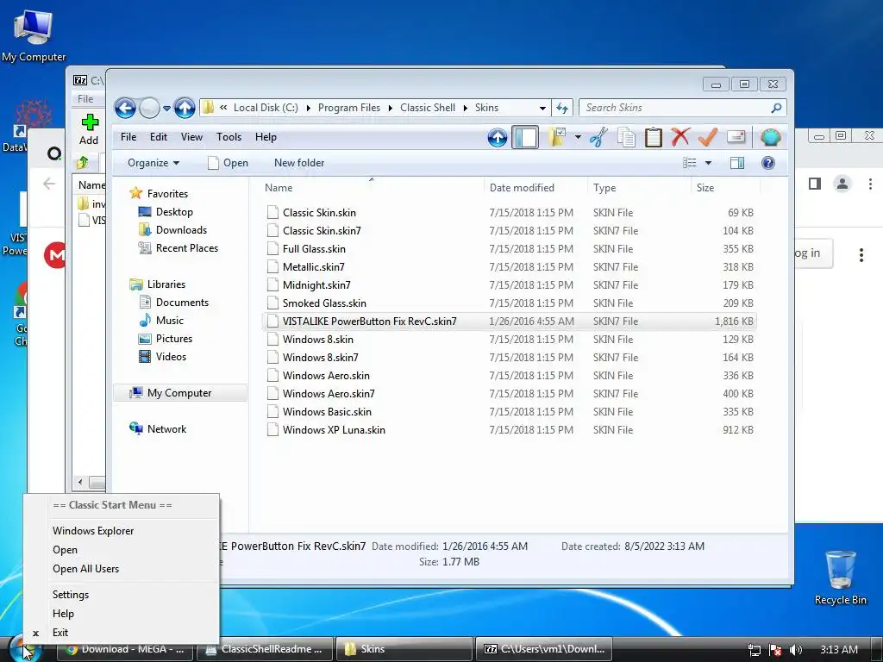883x662 pixels.
Task: Click the volume speaker tray icon
Action: [796, 650]
